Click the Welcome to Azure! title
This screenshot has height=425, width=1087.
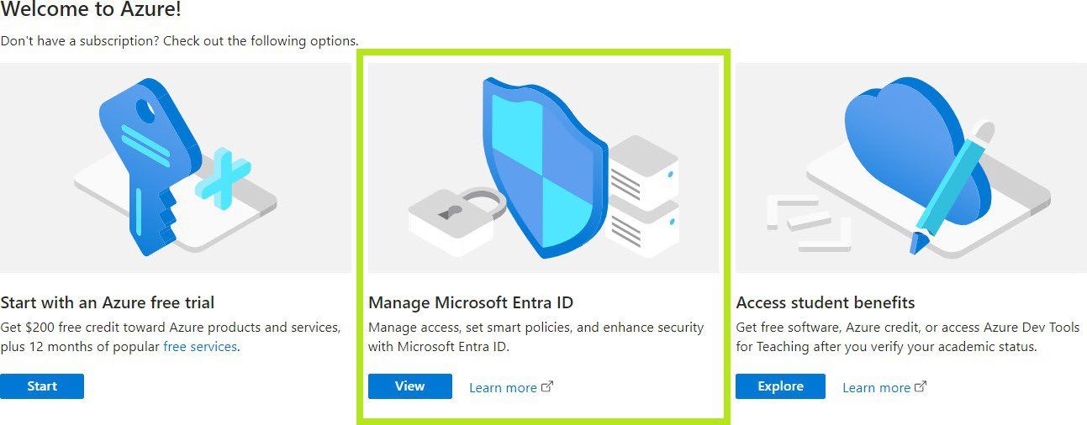tap(91, 10)
